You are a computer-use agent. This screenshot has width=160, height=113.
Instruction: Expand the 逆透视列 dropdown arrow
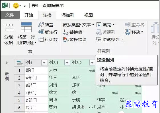tap(122, 39)
